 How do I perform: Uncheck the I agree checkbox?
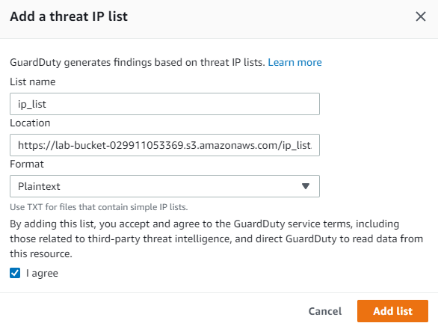[15, 273]
